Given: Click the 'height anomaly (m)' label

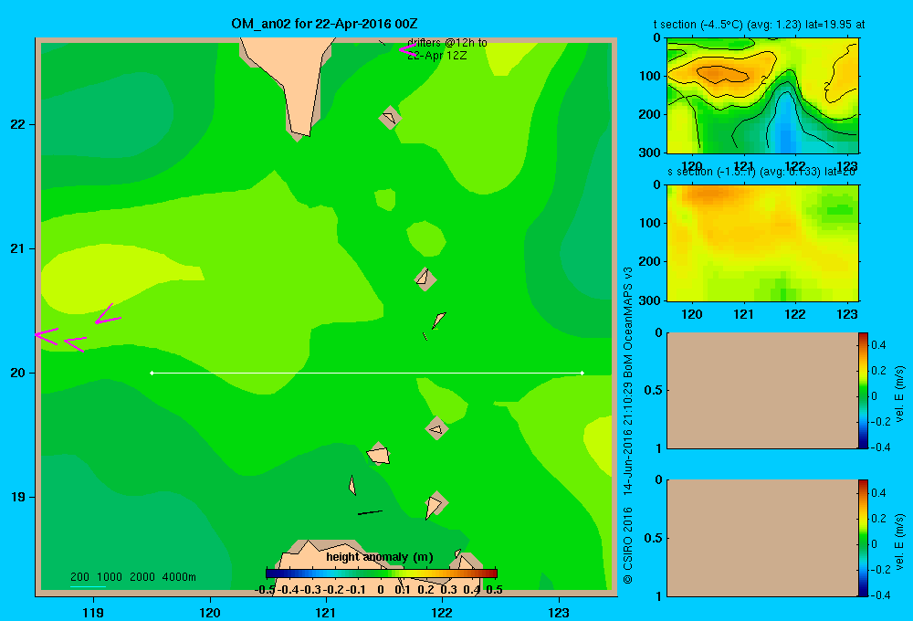Looking at the screenshot, I should point(380,557).
